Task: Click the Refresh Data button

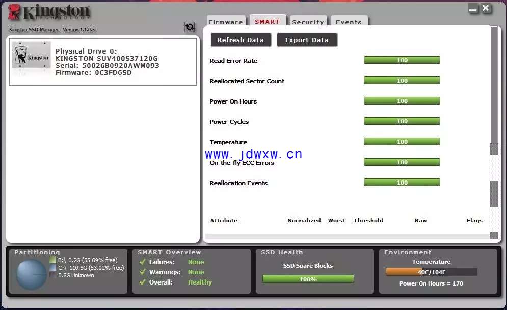Action: pyautogui.click(x=241, y=40)
